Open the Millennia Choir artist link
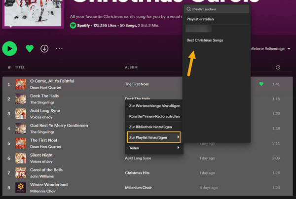 (43, 191)
